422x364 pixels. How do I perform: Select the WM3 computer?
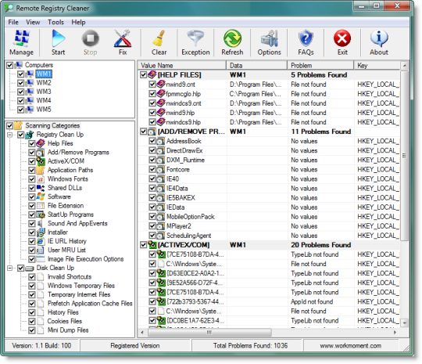click(44, 92)
